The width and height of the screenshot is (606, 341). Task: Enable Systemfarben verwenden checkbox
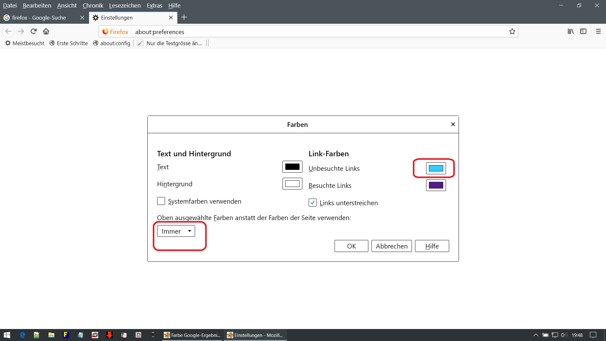161,201
